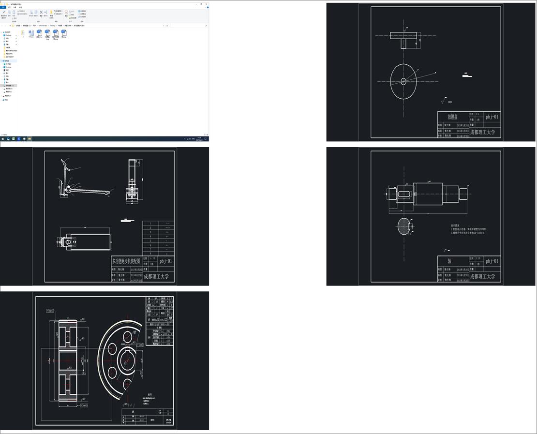Select the 轴.dwg file icon
537x434 pixels.
(x=64, y=32)
